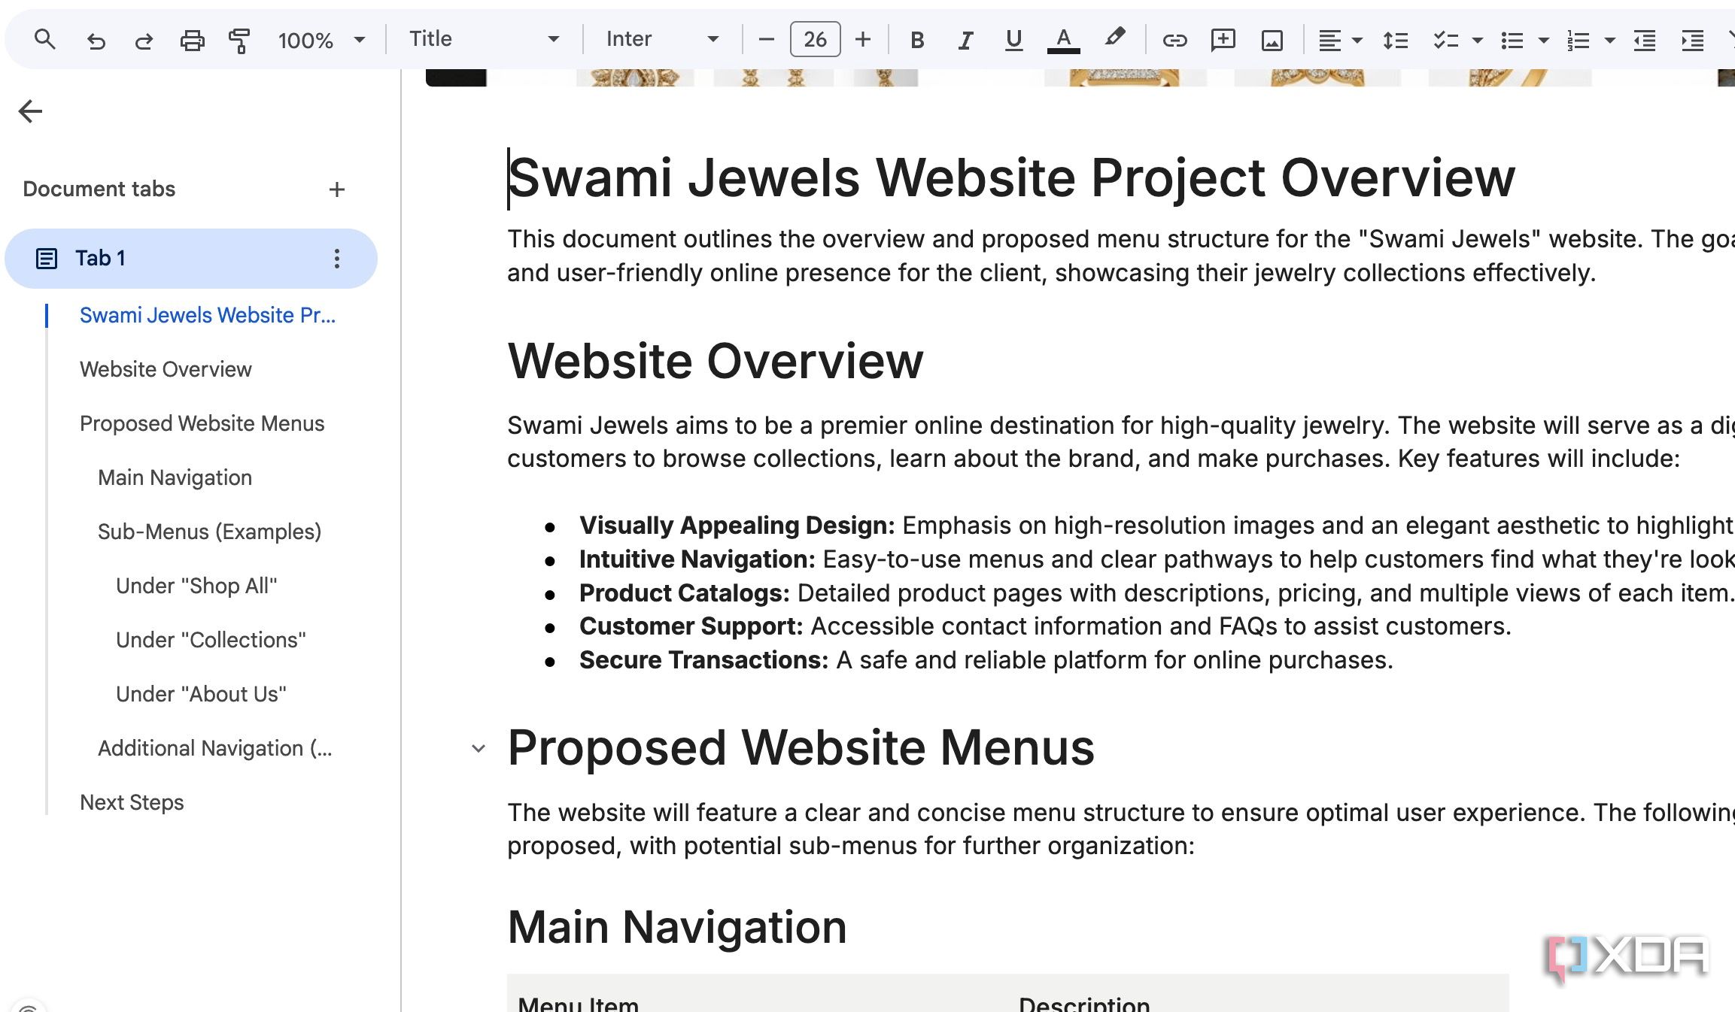Navigate to Next Steps outline entry

click(132, 802)
